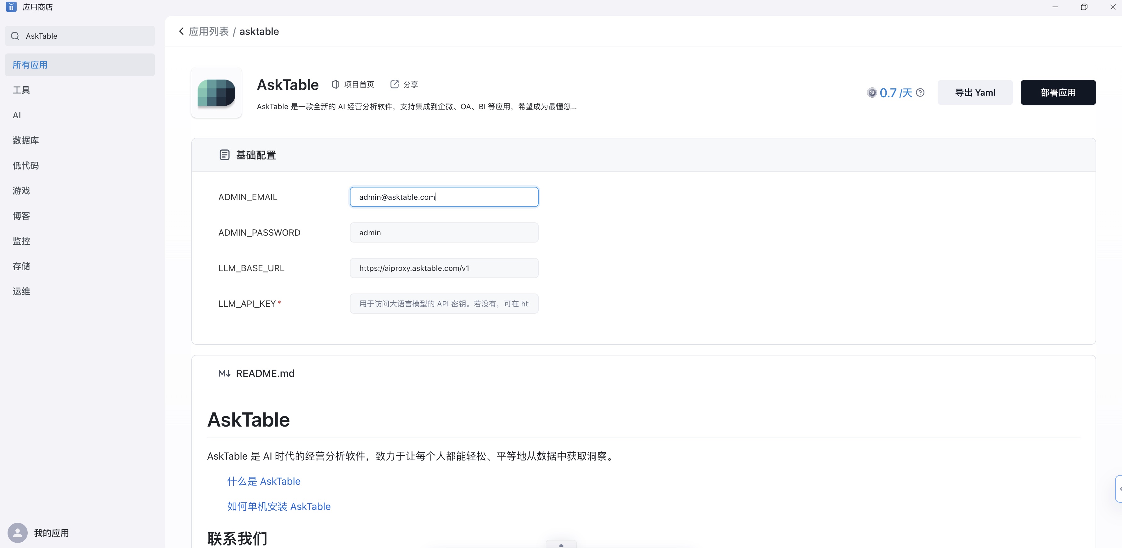Click the price help question mark icon

click(x=920, y=92)
